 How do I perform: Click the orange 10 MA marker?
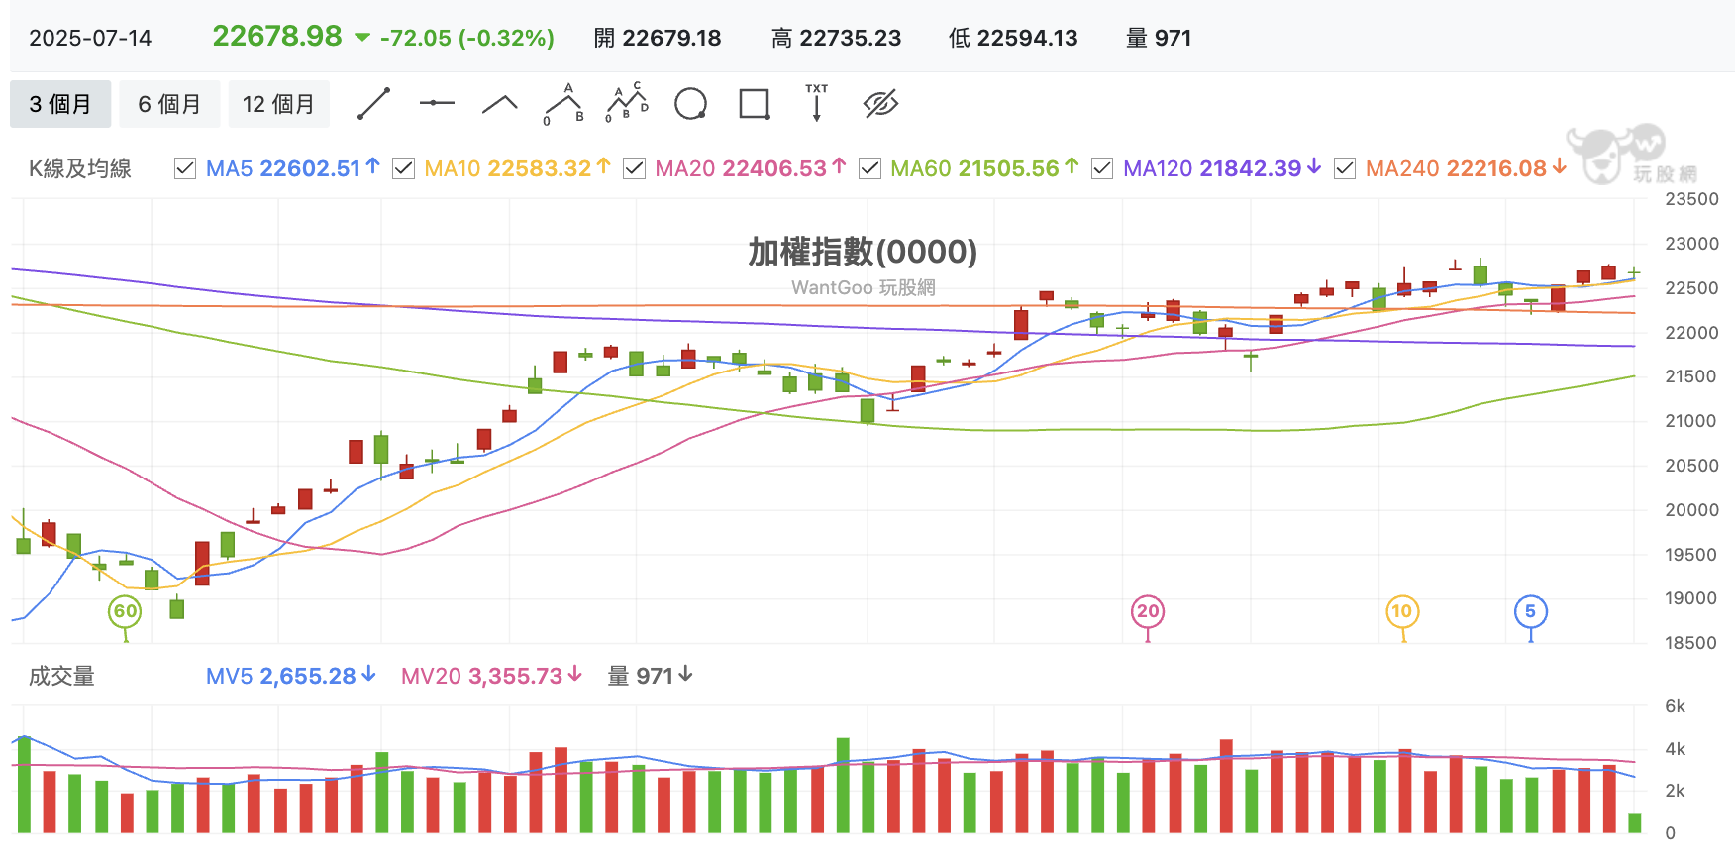coord(1402,611)
